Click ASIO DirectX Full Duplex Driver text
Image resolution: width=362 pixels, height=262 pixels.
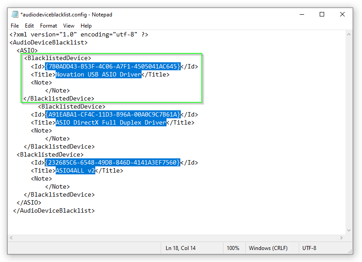coord(111,123)
